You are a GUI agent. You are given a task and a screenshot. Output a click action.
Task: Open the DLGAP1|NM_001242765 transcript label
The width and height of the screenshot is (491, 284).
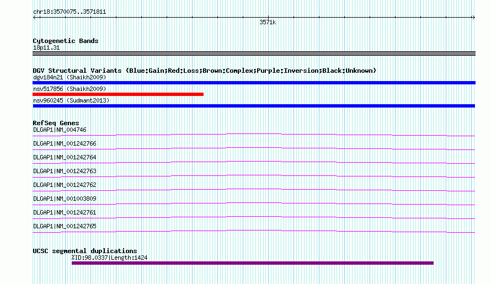pyautogui.click(x=65, y=226)
